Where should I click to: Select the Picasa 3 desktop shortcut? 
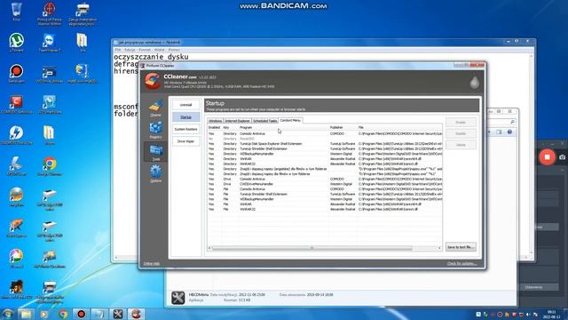16,259
